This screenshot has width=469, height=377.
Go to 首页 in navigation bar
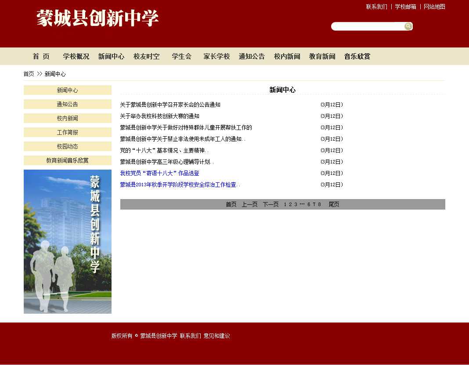[41, 56]
